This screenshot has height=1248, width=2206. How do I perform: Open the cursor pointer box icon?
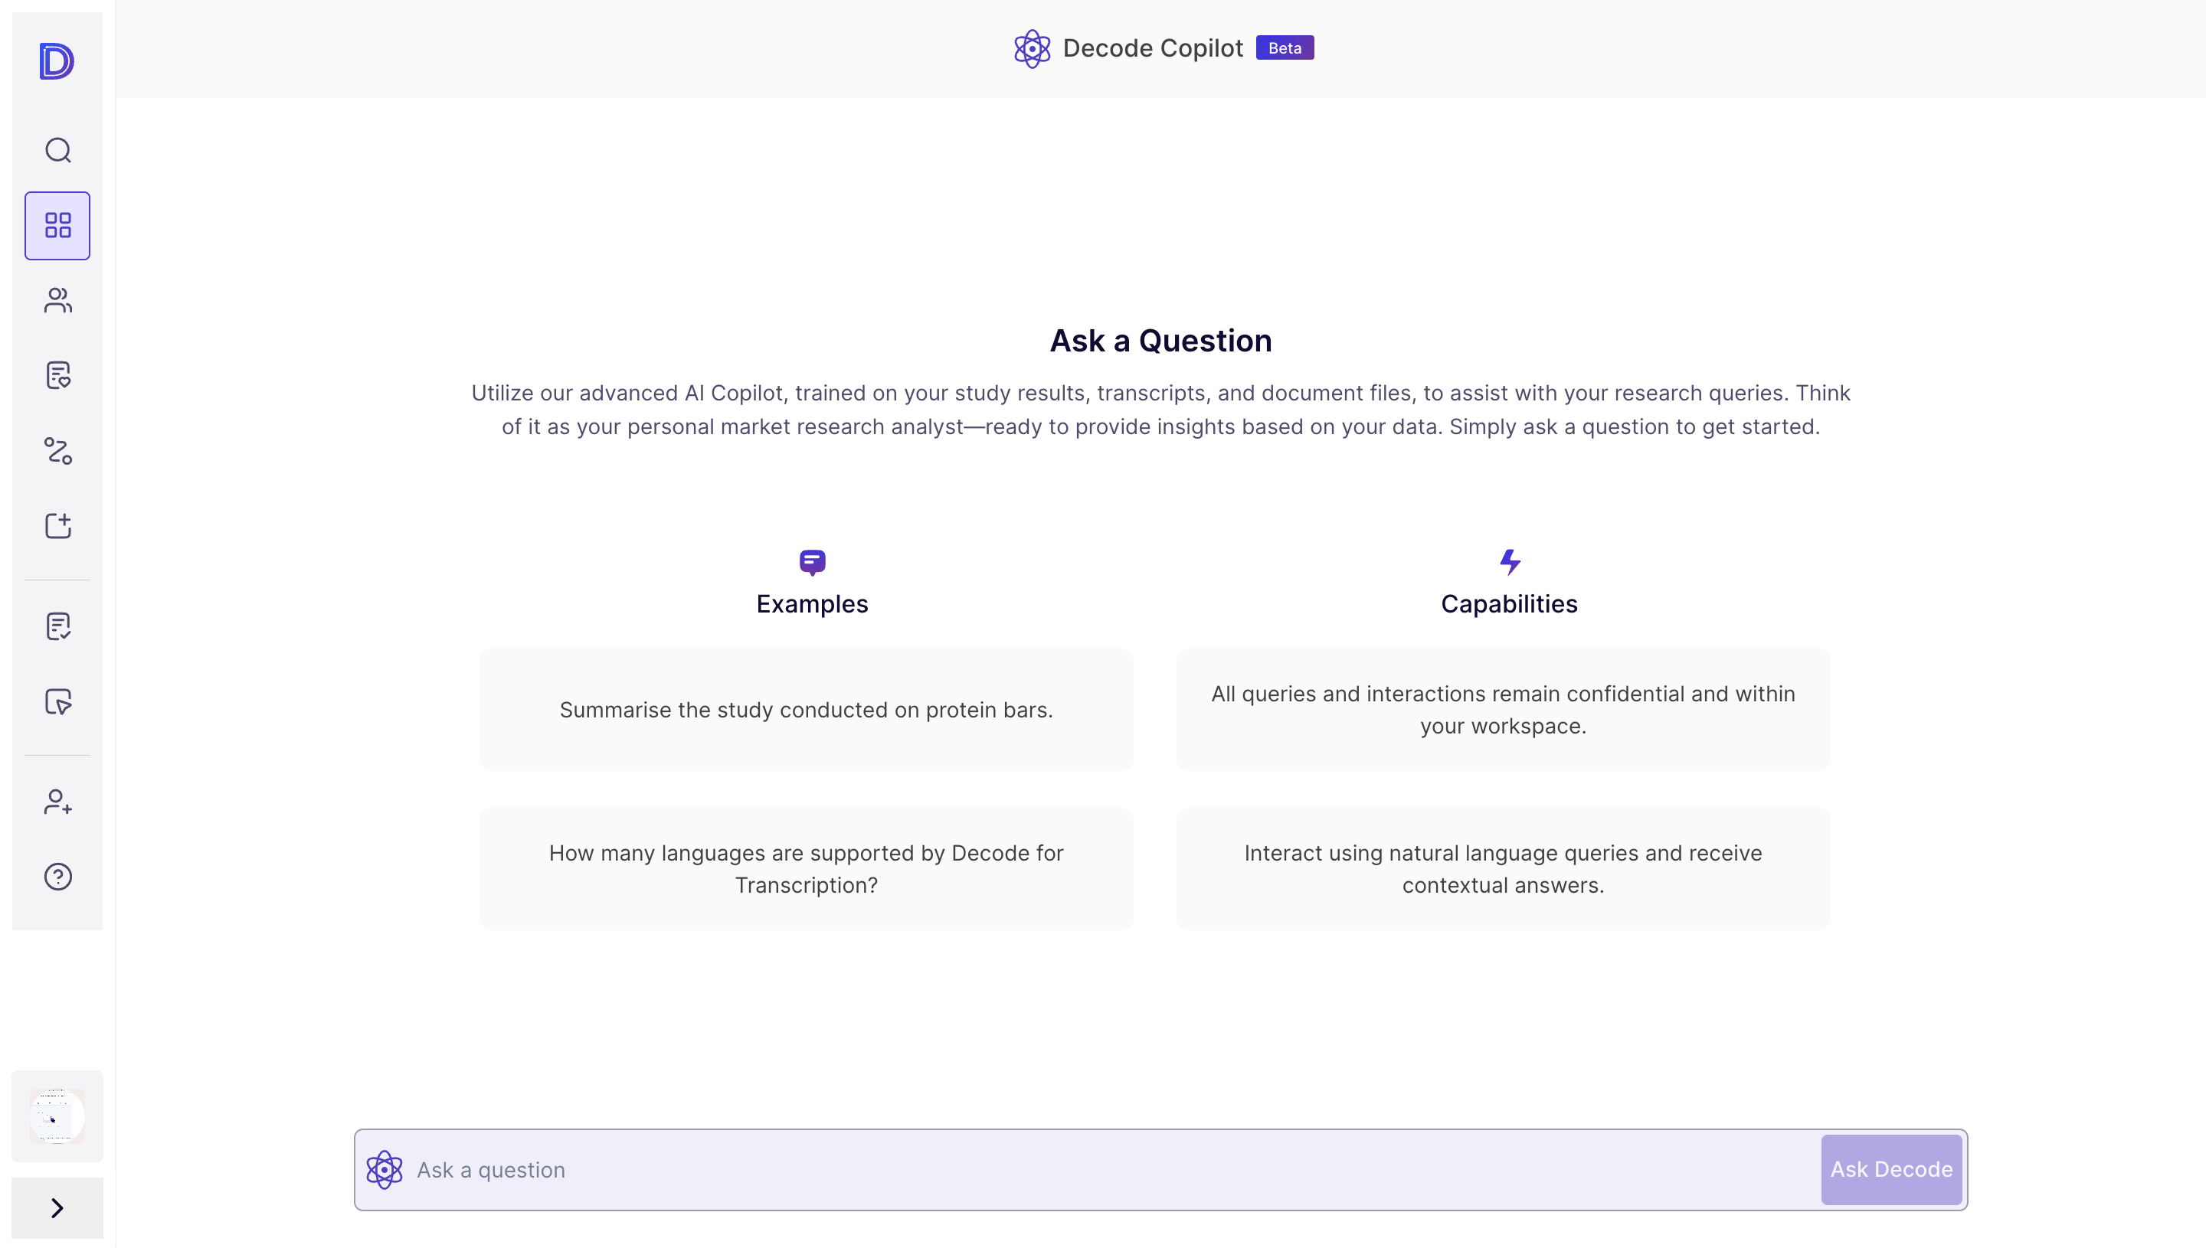coord(57,702)
